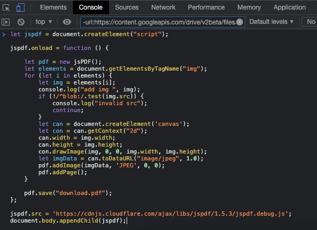317x230 pixels.
Task: Show the console sidebar panel icon
Action: click(6, 22)
